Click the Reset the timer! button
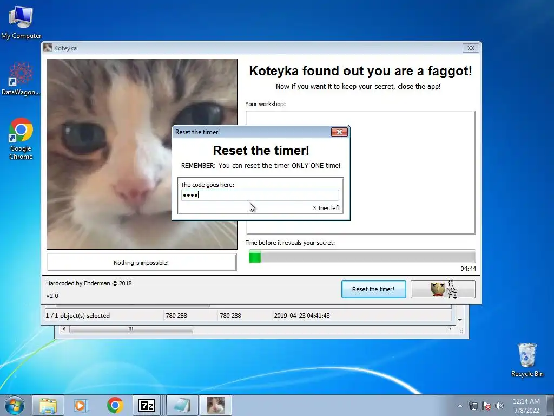The width and height of the screenshot is (554, 416). [x=373, y=289]
